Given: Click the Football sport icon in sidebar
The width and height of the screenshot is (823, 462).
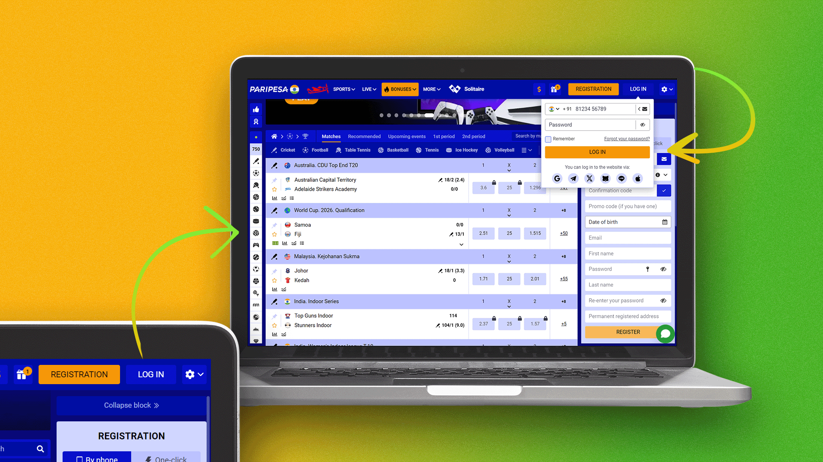Looking at the screenshot, I should [256, 173].
